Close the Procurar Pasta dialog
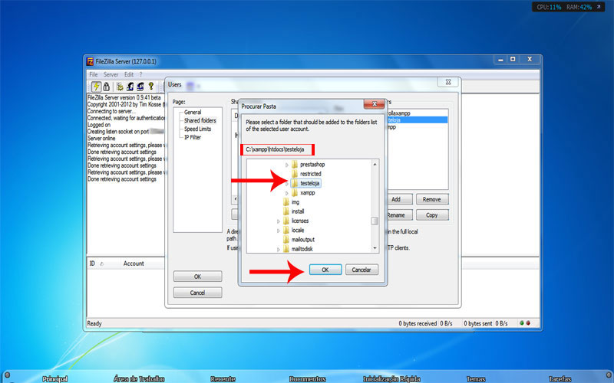 click(x=375, y=104)
